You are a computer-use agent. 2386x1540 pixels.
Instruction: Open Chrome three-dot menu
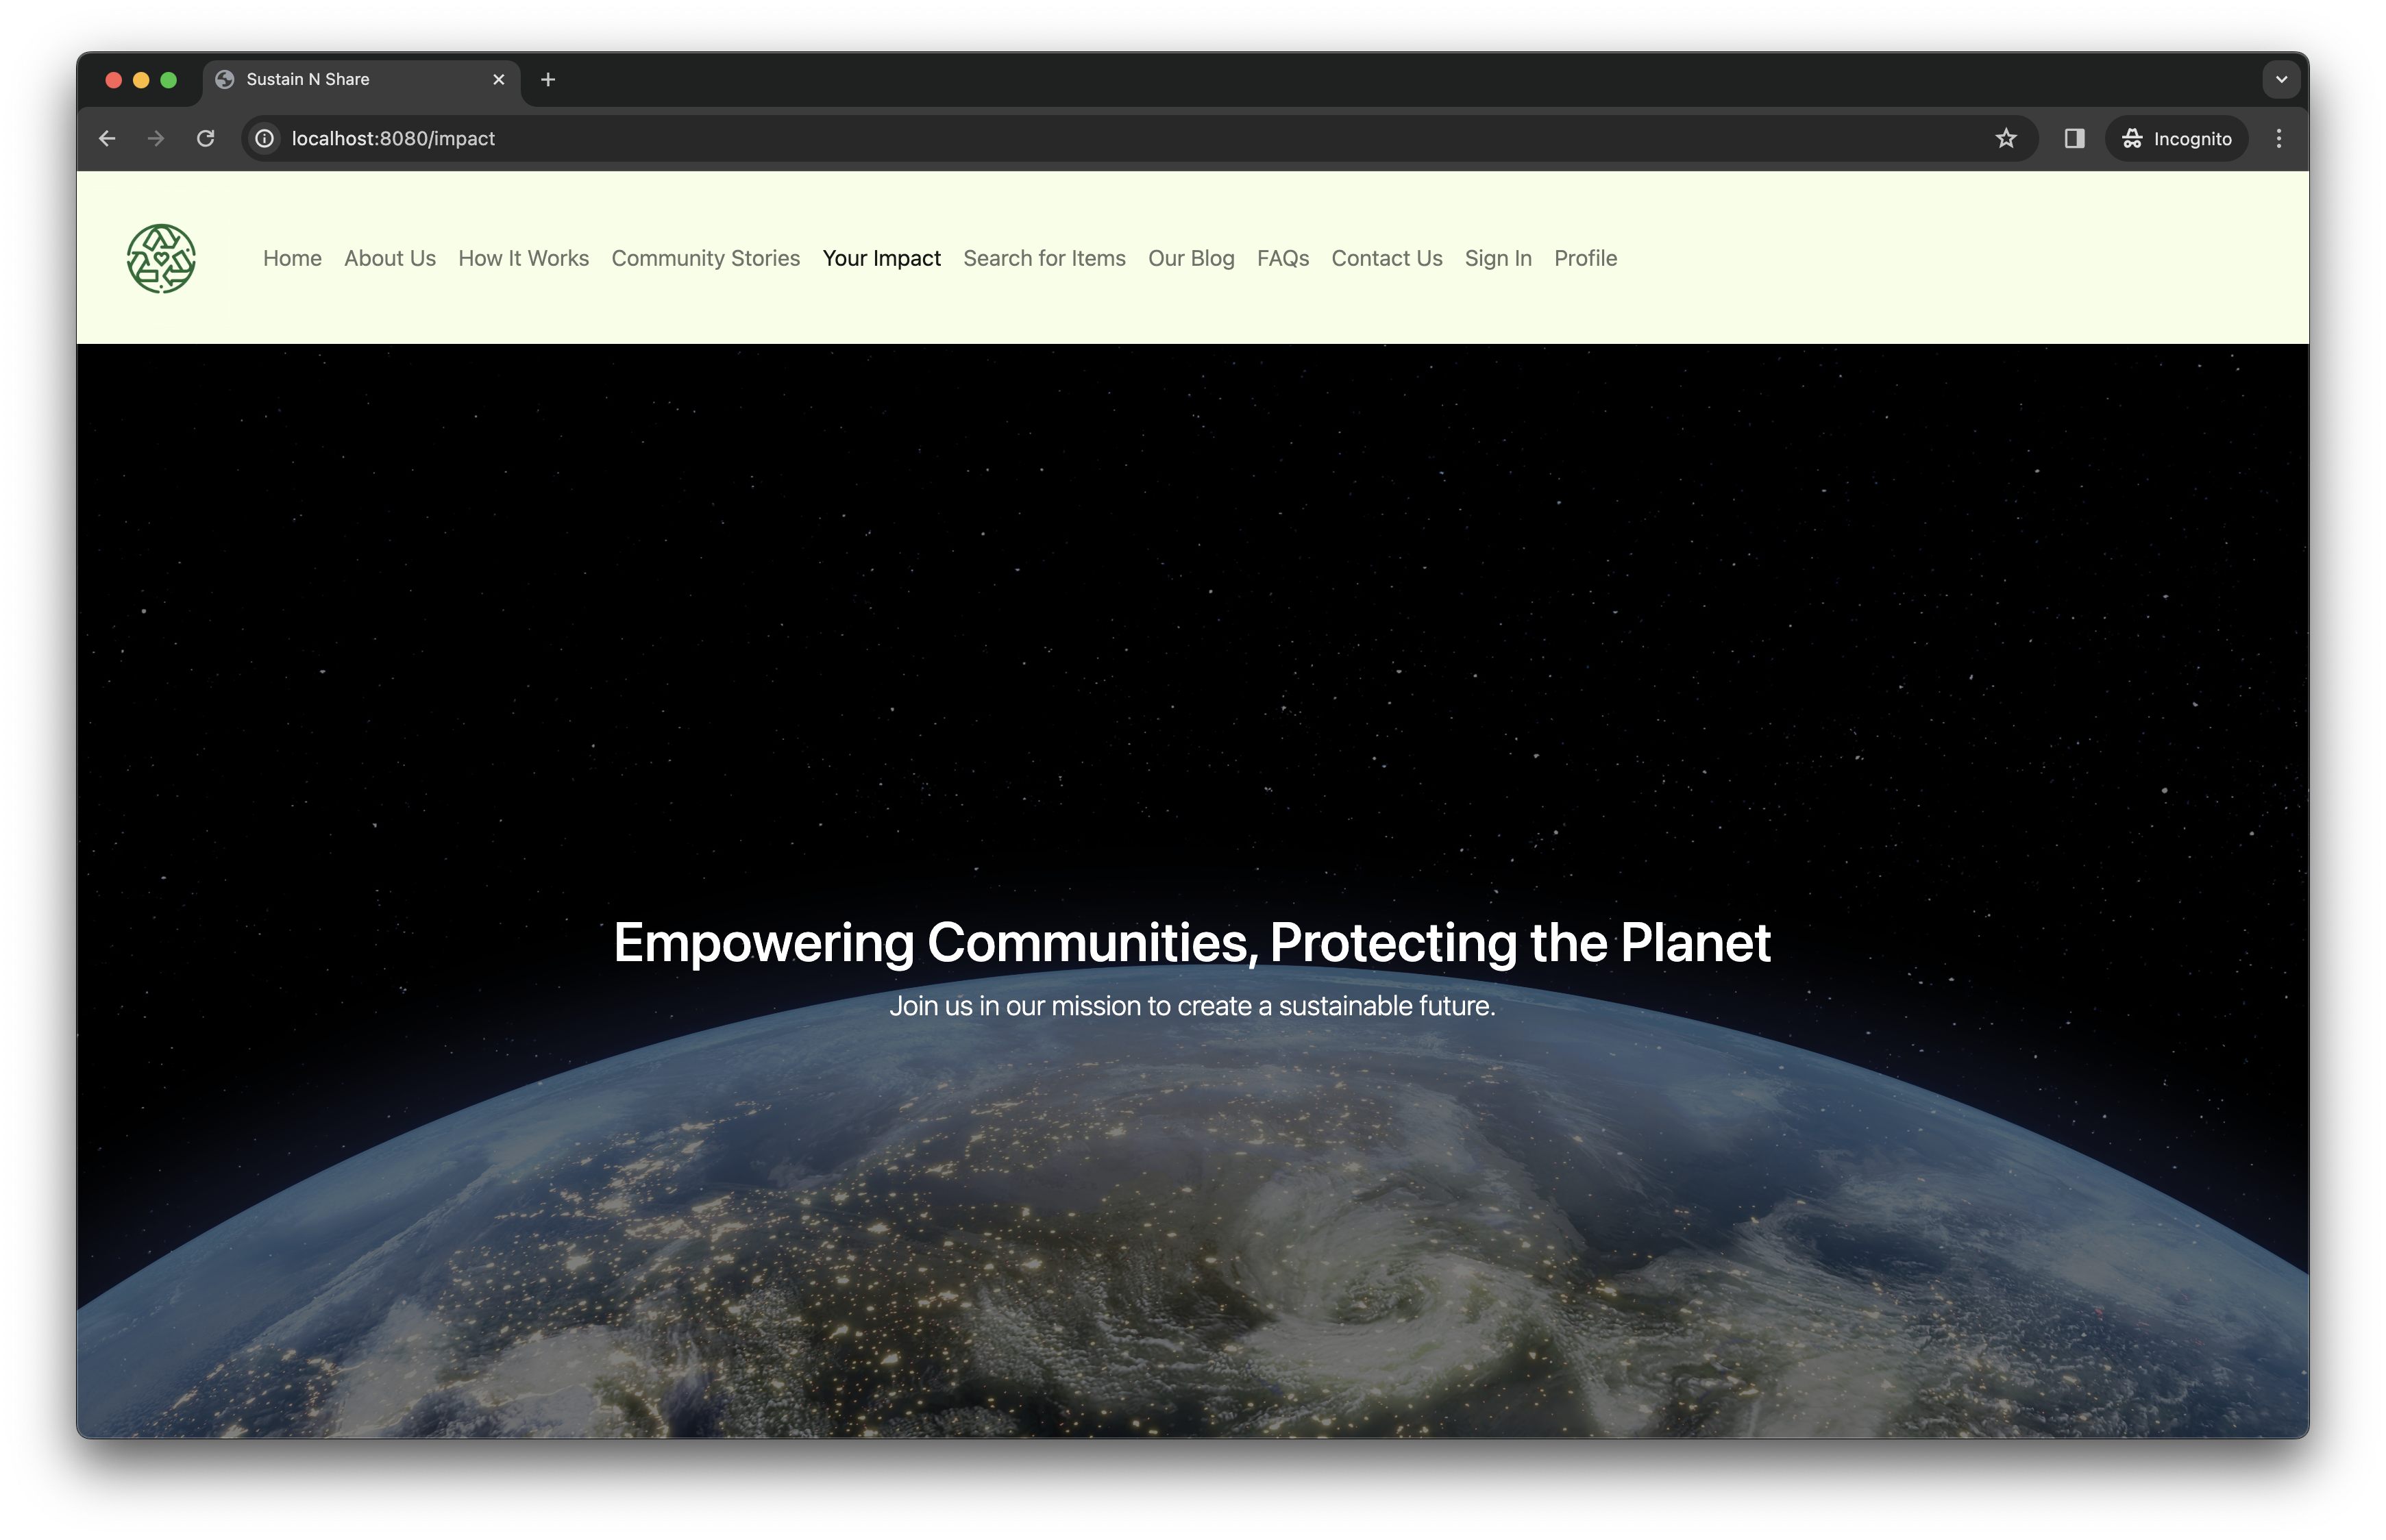pos(2278,139)
